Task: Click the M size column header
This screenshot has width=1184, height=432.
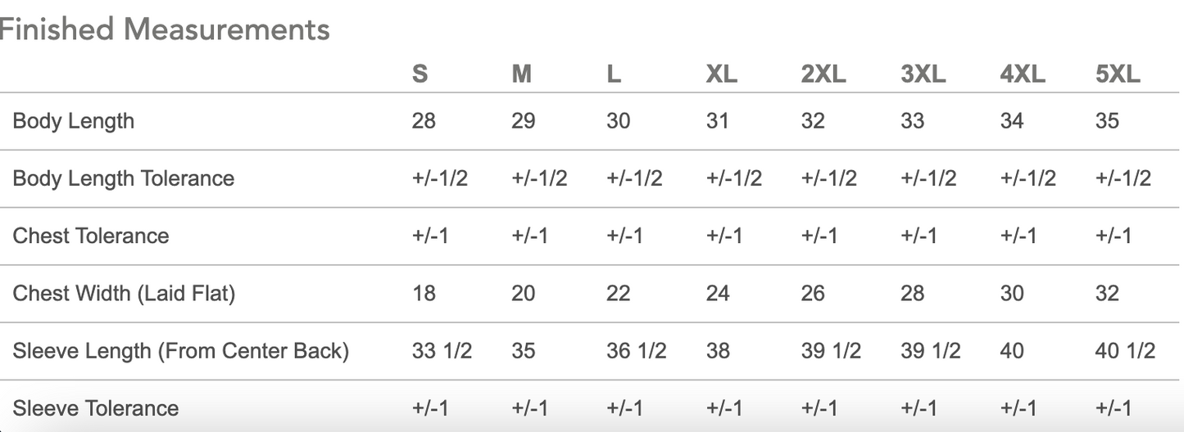Action: pyautogui.click(x=522, y=74)
